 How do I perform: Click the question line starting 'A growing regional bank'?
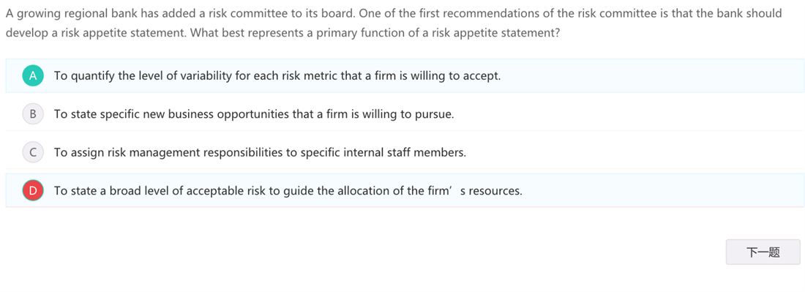pyautogui.click(x=394, y=13)
